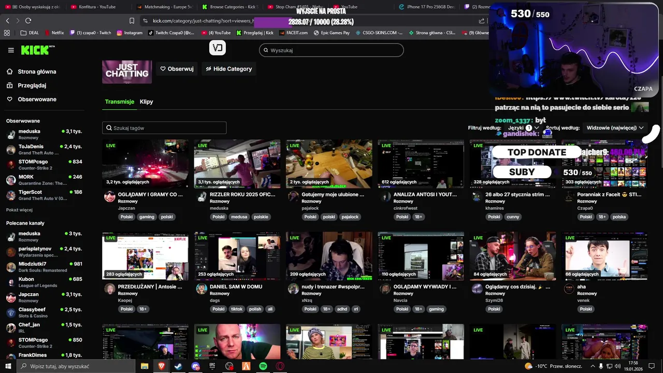Open recommended channel parisplatynov
Screen dimensions: 663x373
click(44, 252)
